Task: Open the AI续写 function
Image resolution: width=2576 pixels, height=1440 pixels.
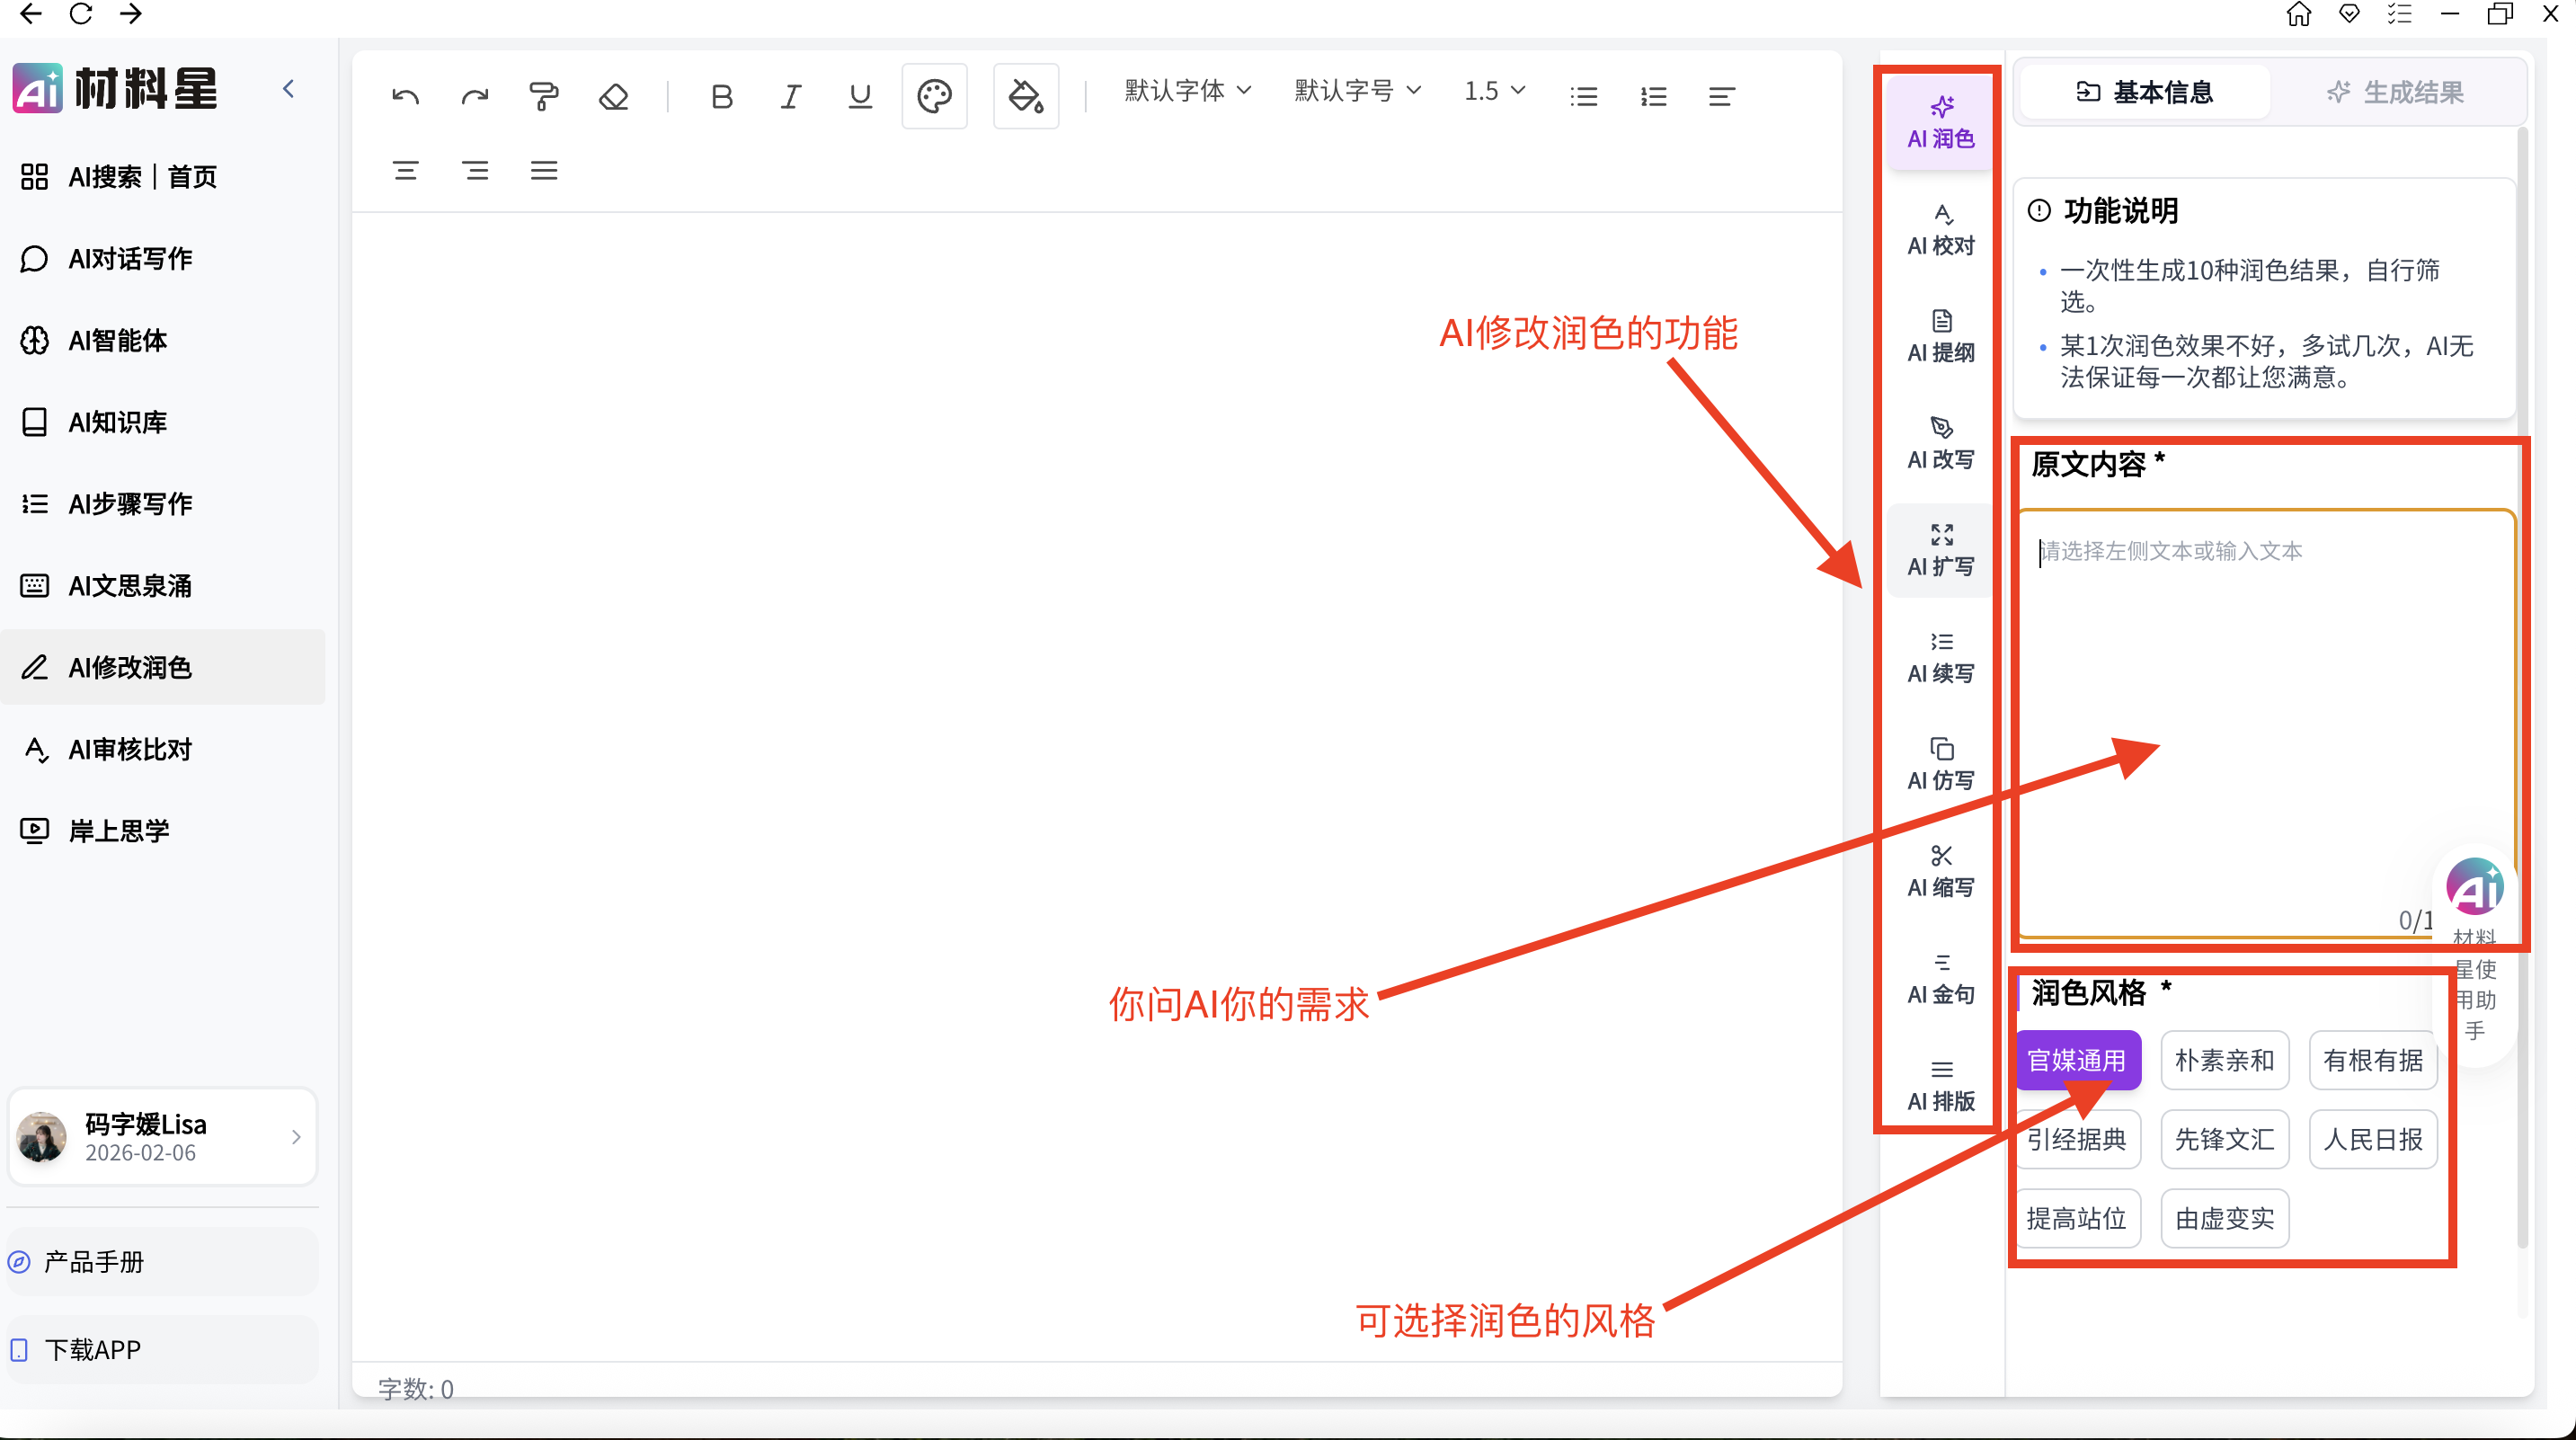Action: click(x=1940, y=656)
